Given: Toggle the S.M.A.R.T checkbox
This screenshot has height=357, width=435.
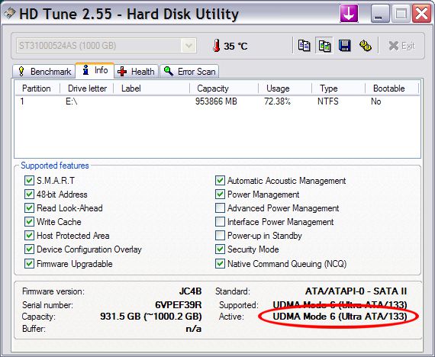Looking at the screenshot, I should (x=29, y=181).
